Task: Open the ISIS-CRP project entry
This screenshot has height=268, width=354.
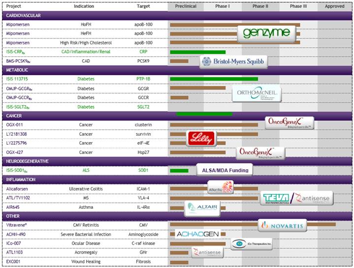Action: pyautogui.click(x=16, y=52)
